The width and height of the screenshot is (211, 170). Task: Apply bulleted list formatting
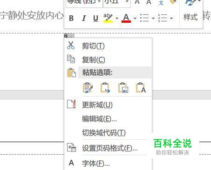144,18
